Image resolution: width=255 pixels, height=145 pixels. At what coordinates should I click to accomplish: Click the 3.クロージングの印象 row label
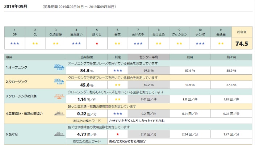[21, 96]
